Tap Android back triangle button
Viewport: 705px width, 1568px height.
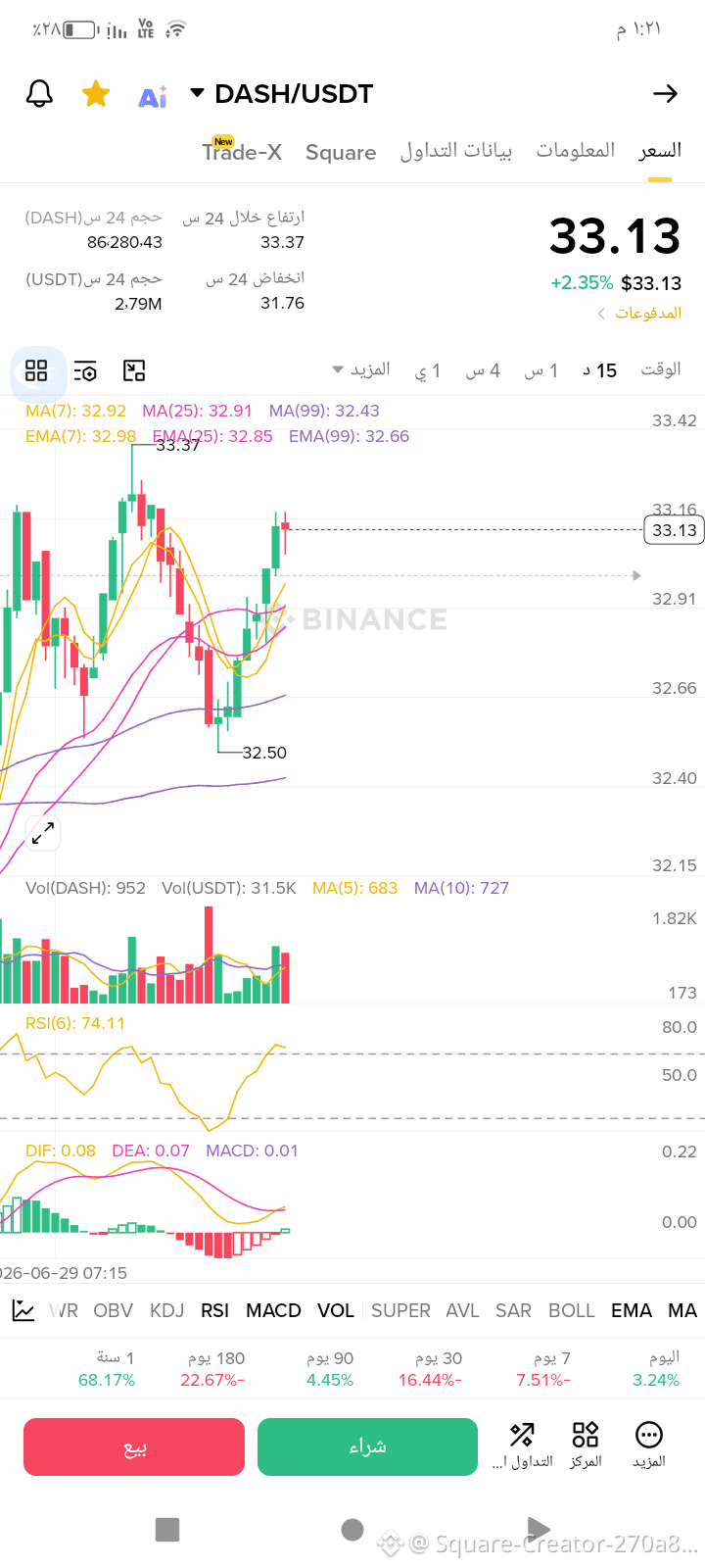tap(538, 1529)
